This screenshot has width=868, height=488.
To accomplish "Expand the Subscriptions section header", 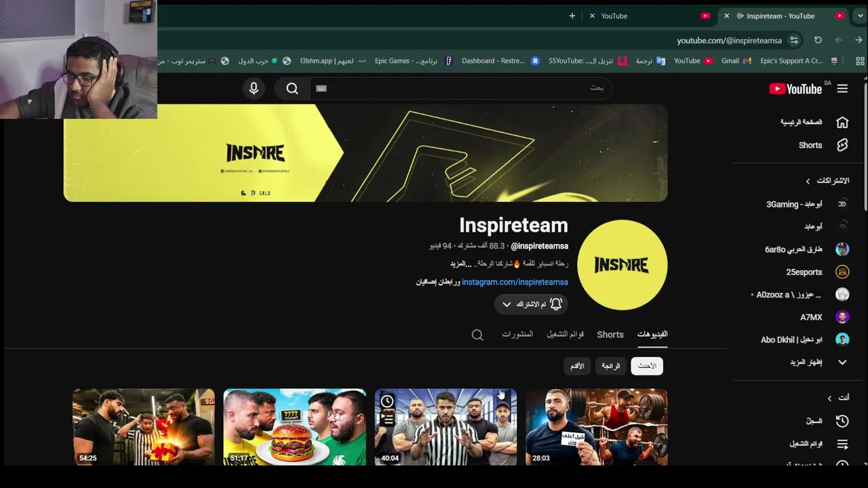I will (827, 181).
